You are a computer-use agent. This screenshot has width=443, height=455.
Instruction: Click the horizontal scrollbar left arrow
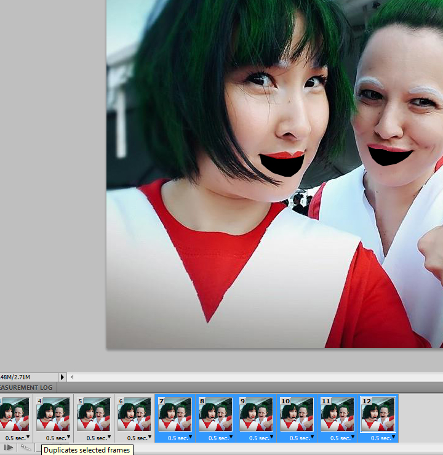tap(72, 377)
